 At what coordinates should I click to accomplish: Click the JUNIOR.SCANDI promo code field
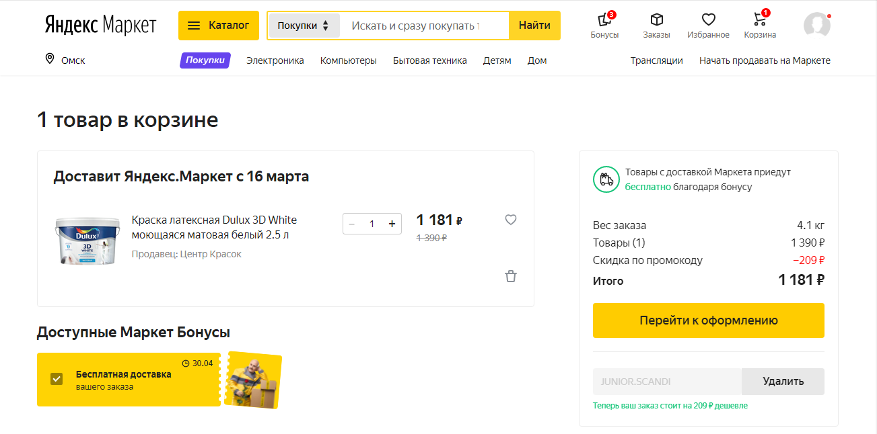[667, 382]
